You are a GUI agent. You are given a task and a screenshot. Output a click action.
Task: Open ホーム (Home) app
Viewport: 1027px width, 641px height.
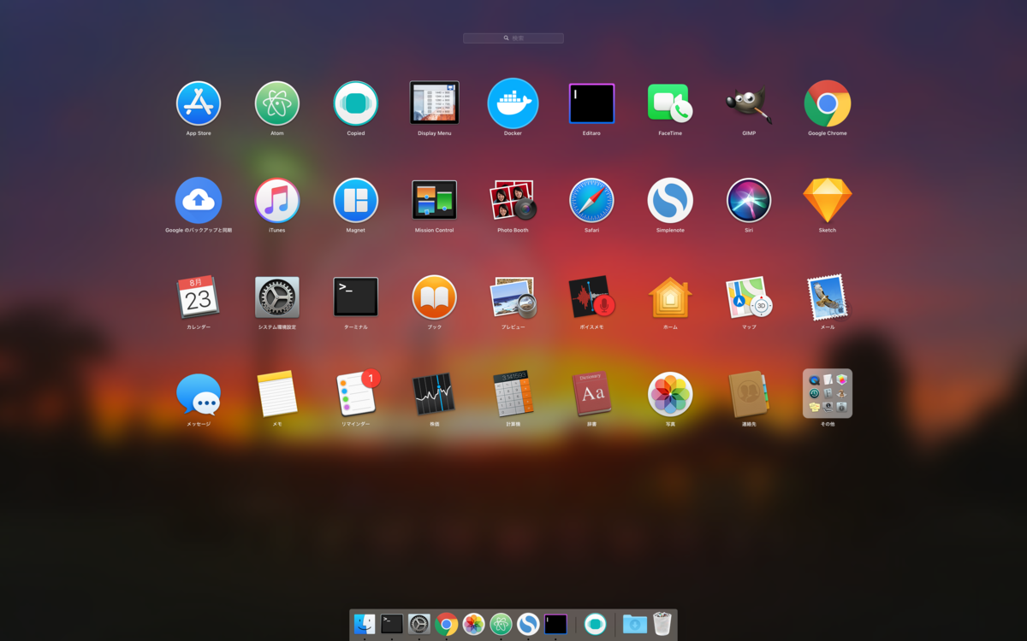(x=670, y=297)
